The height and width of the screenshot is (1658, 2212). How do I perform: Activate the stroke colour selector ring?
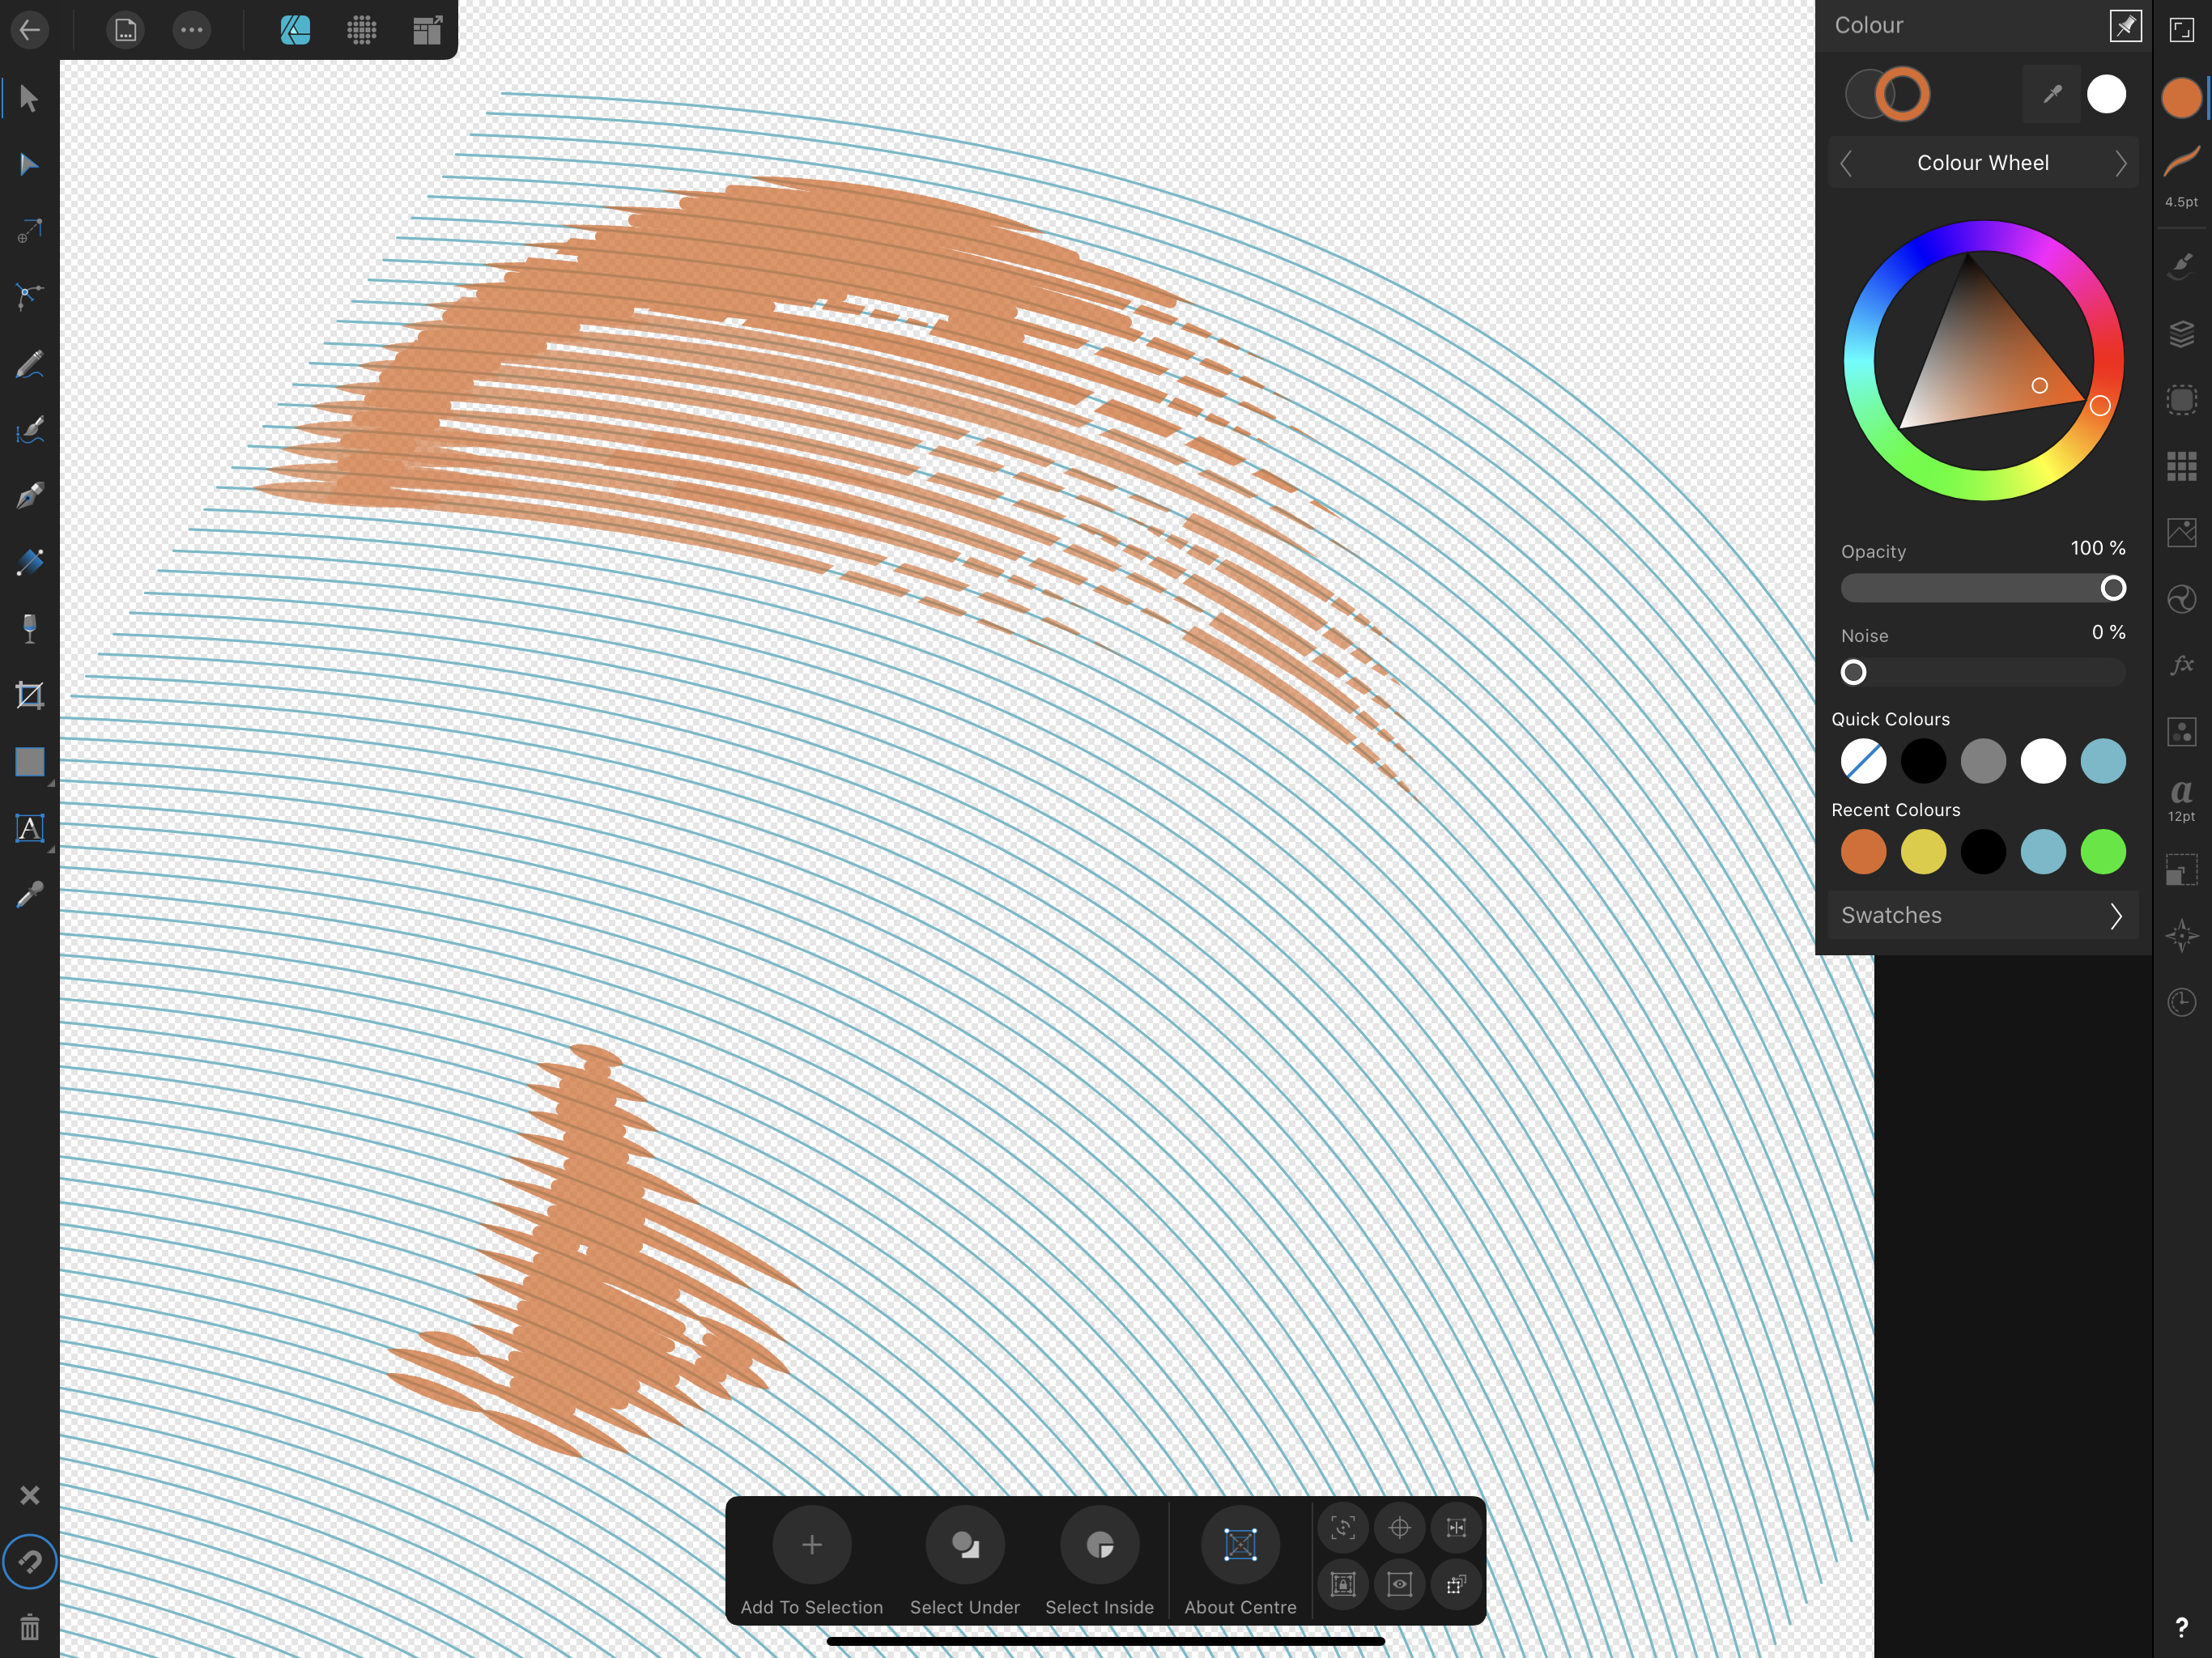pyautogui.click(x=1902, y=94)
